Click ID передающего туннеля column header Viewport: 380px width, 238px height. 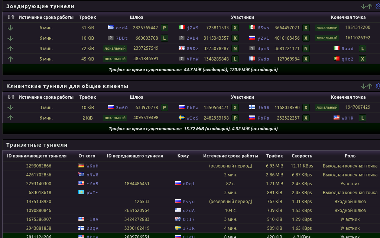click(x=135, y=156)
